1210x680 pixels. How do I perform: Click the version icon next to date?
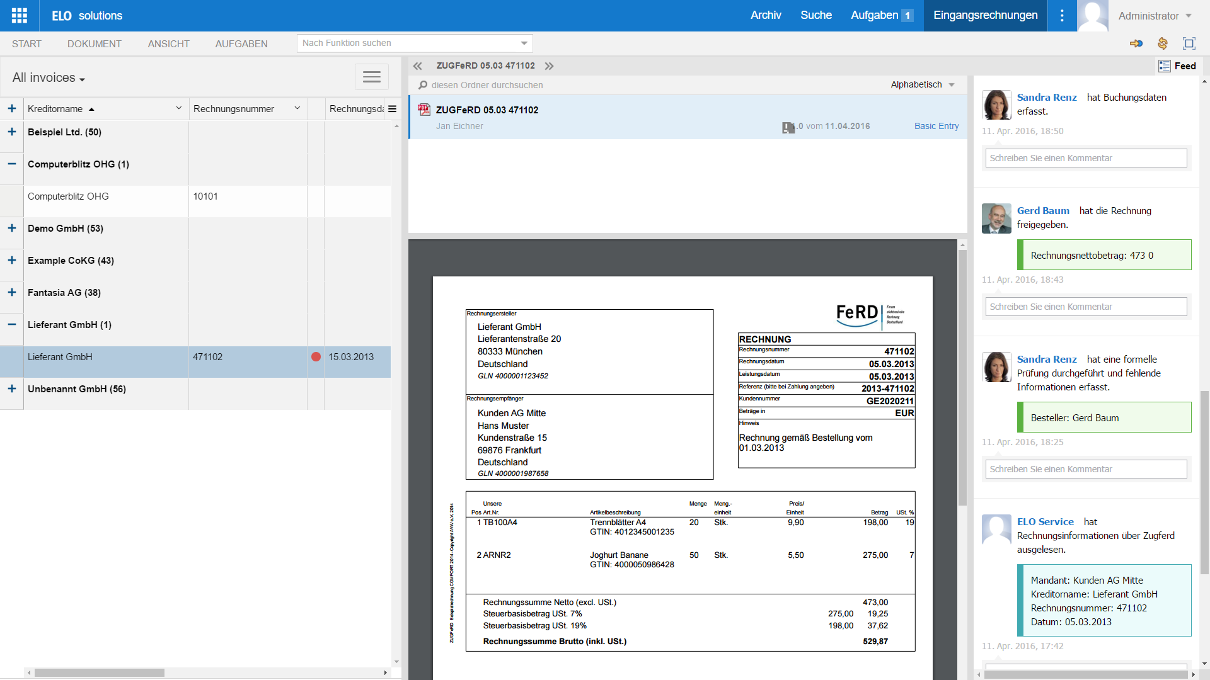[788, 127]
